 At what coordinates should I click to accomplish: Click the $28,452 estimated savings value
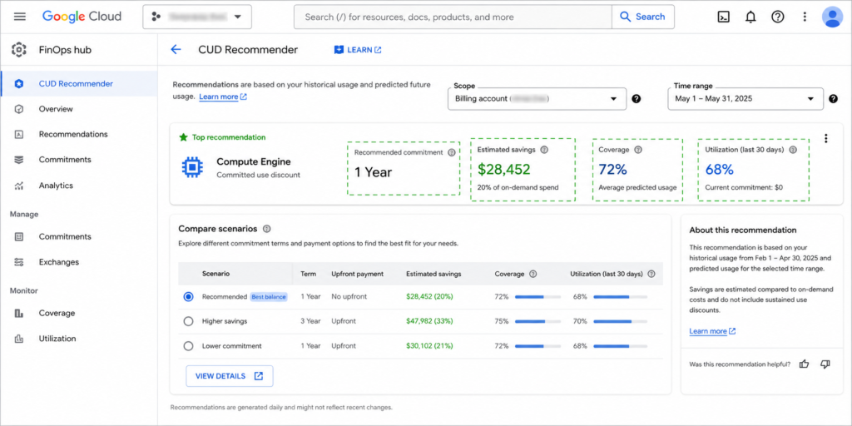[x=503, y=170]
